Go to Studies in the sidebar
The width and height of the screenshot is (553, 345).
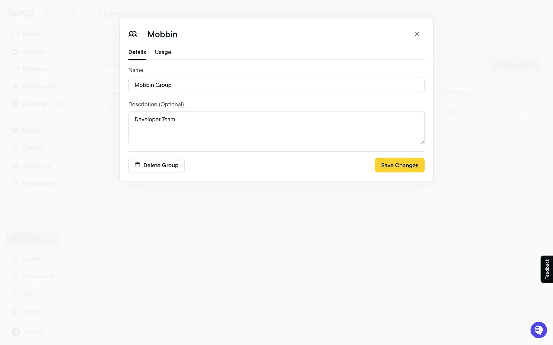[x=33, y=51]
